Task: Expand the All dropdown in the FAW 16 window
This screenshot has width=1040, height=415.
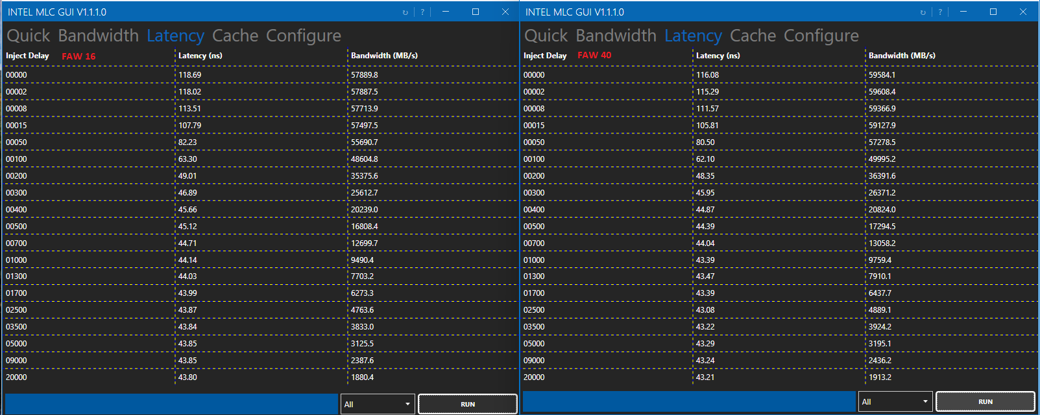Action: point(378,404)
